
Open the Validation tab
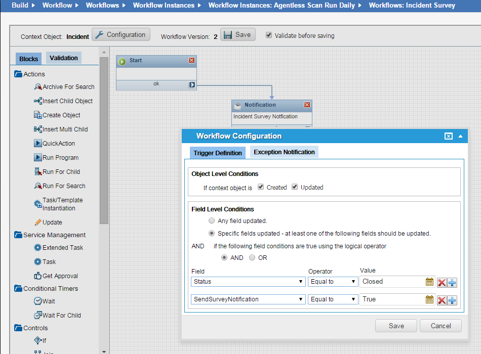tap(64, 58)
